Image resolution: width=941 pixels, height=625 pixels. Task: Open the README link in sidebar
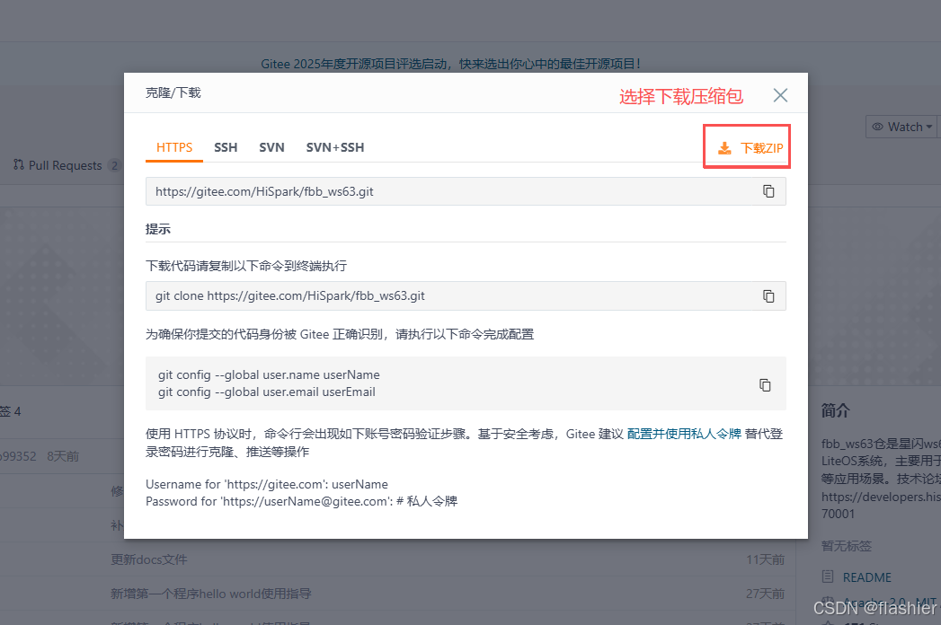click(866, 577)
